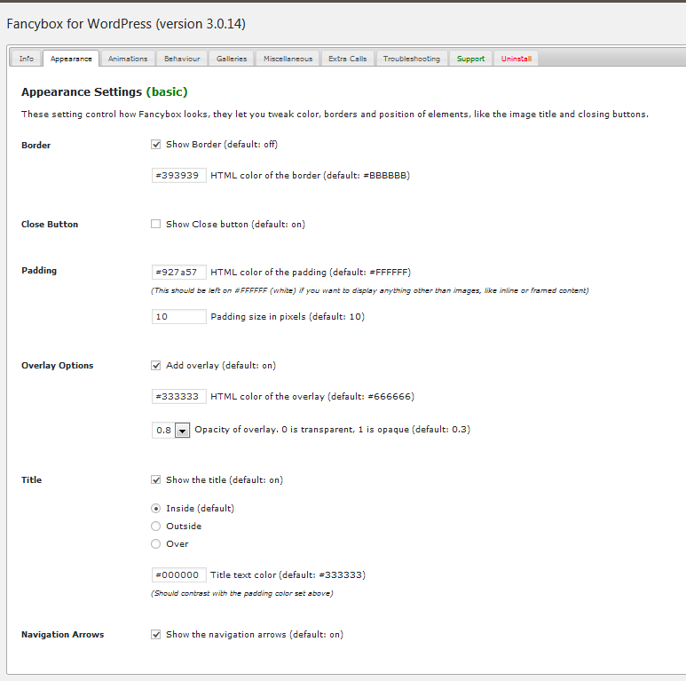Click 'HTML color of the overlay' label
Screen dimensions: 686x681
(312, 397)
